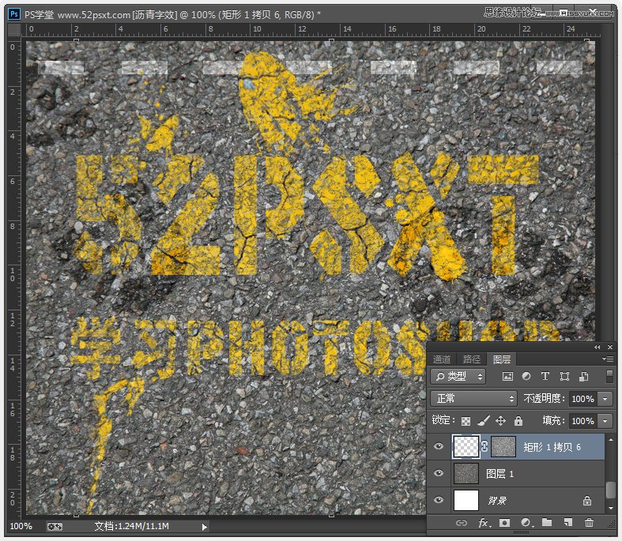Click the link layers chain icon

coord(461,523)
